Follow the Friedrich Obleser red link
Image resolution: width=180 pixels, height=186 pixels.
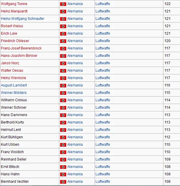(15, 41)
